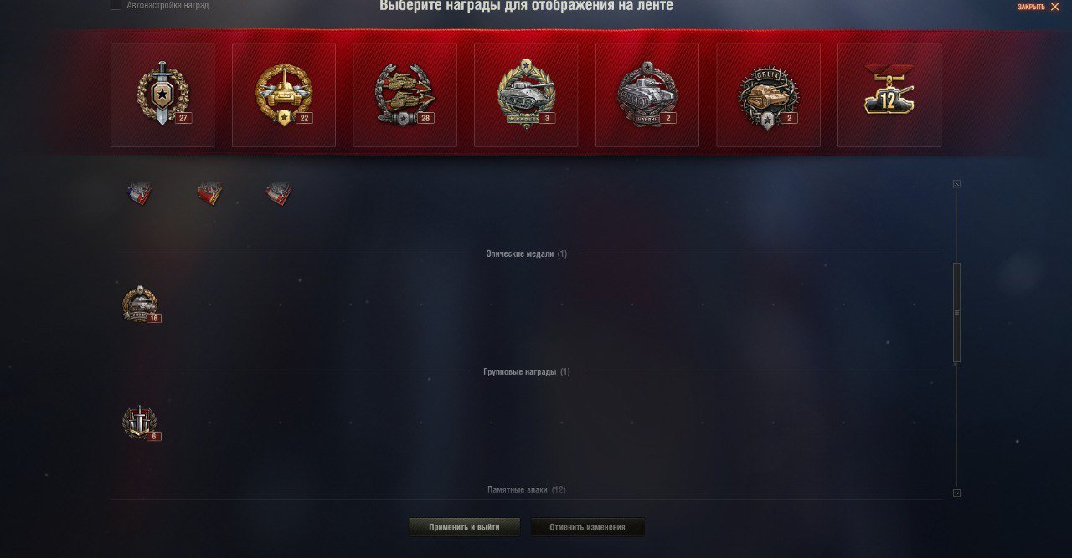Click the two-tank wreath medal with count 28
The width and height of the screenshot is (1072, 558).
405,95
